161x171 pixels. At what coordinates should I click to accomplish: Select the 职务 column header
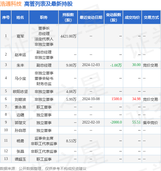44,17
